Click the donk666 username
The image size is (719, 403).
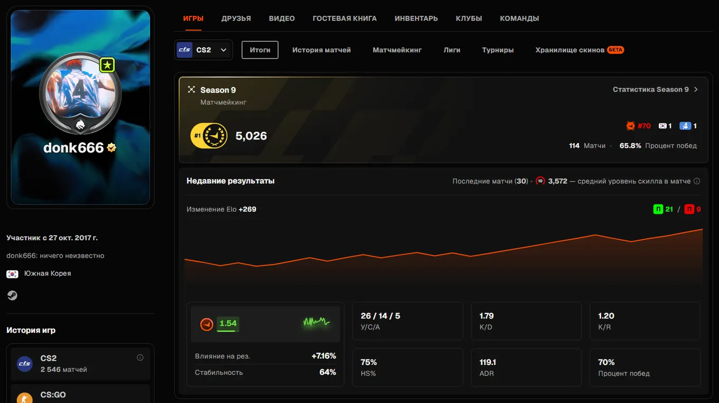[73, 148]
